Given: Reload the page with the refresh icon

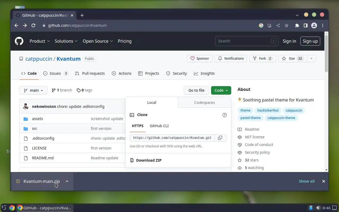Looking at the screenshot, I should point(33,25).
